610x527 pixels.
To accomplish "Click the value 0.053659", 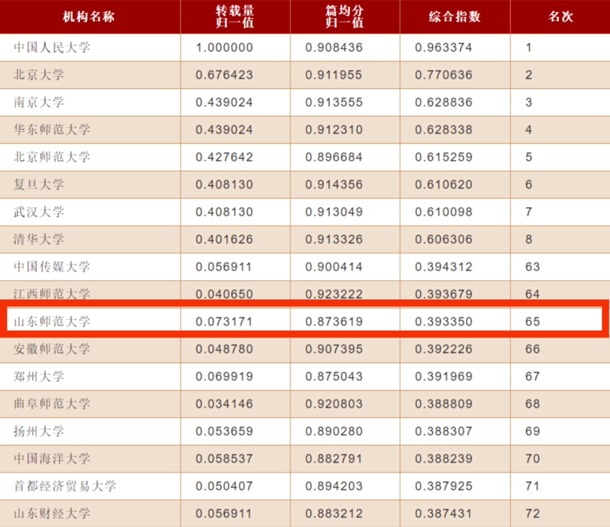I will tap(224, 431).
